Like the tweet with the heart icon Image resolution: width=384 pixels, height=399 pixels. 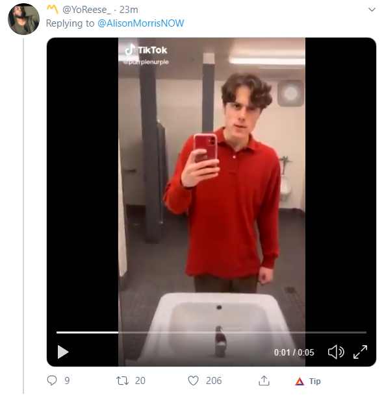tap(193, 381)
